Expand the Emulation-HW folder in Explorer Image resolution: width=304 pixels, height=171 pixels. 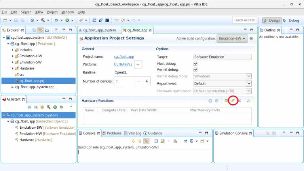13,56
